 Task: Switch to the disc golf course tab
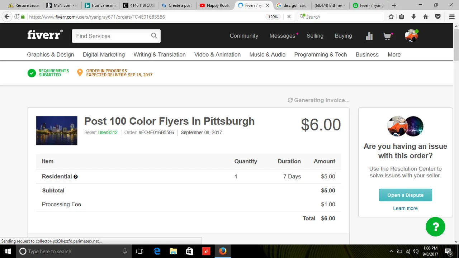pos(292,5)
